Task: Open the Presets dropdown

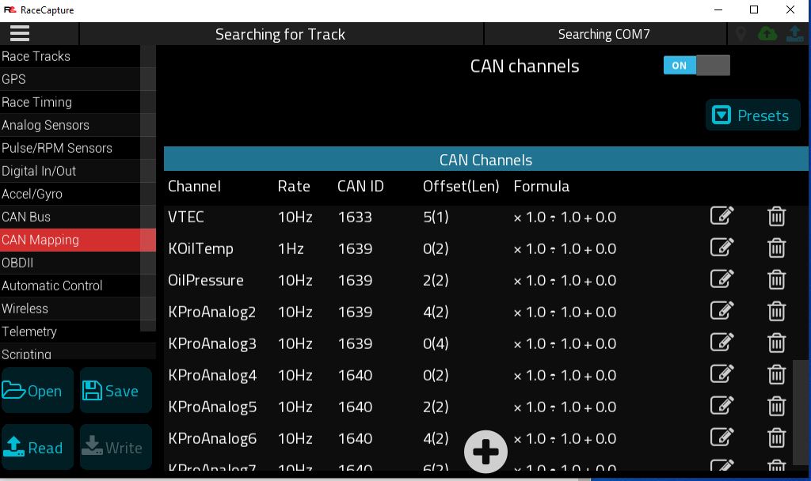Action: (x=753, y=115)
